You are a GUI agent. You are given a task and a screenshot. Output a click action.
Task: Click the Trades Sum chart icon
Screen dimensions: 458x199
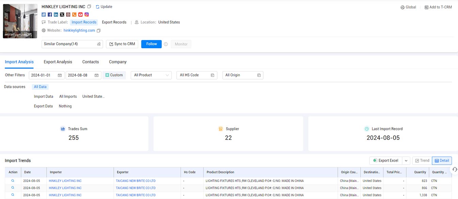(63, 129)
